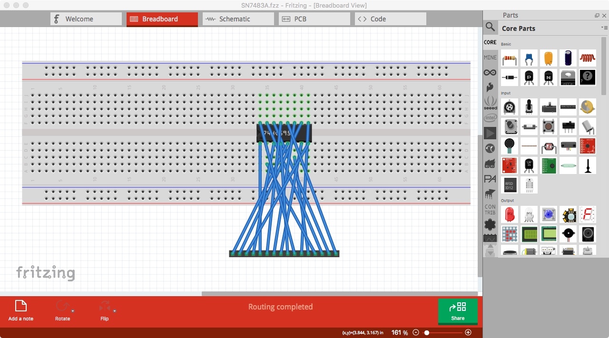The image size is (609, 338).
Task: Select the red LED under Output
Action: 510,214
